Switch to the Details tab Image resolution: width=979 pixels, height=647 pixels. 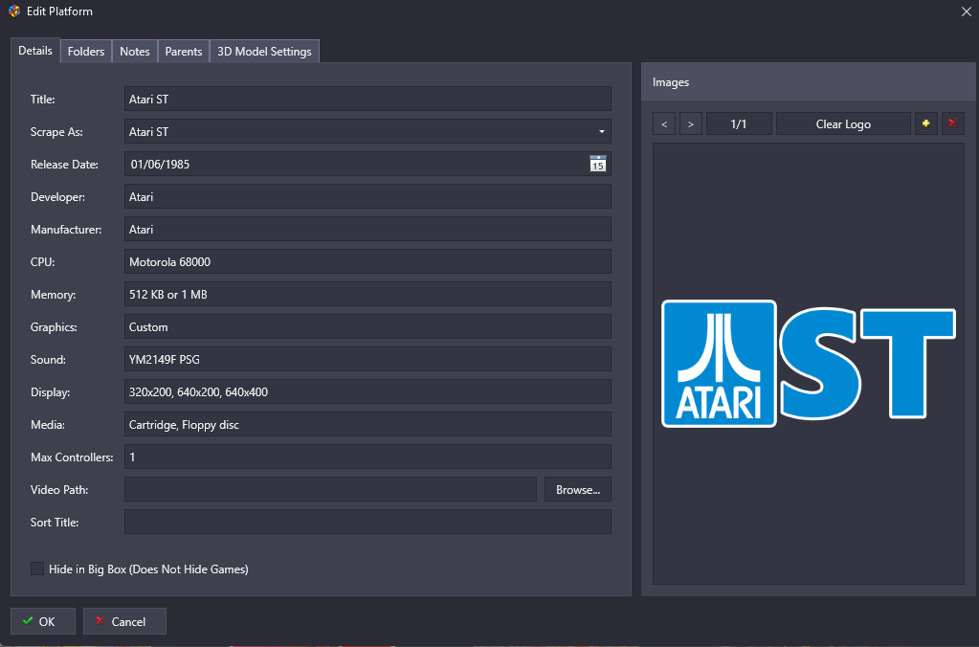pos(35,51)
